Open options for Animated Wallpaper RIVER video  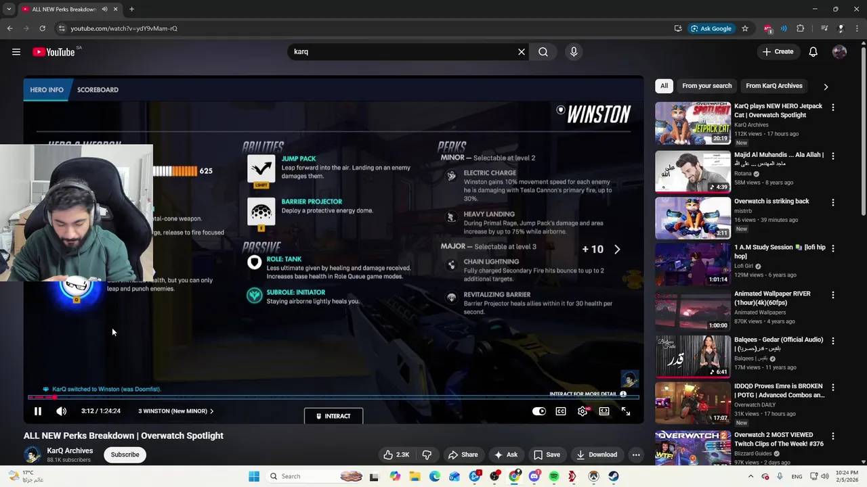pos(833,295)
